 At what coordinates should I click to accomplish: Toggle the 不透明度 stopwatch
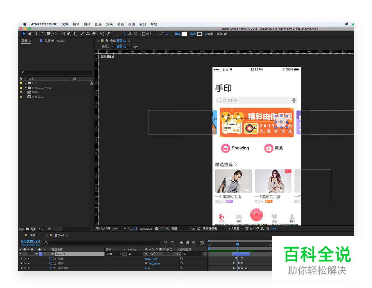click(x=51, y=268)
